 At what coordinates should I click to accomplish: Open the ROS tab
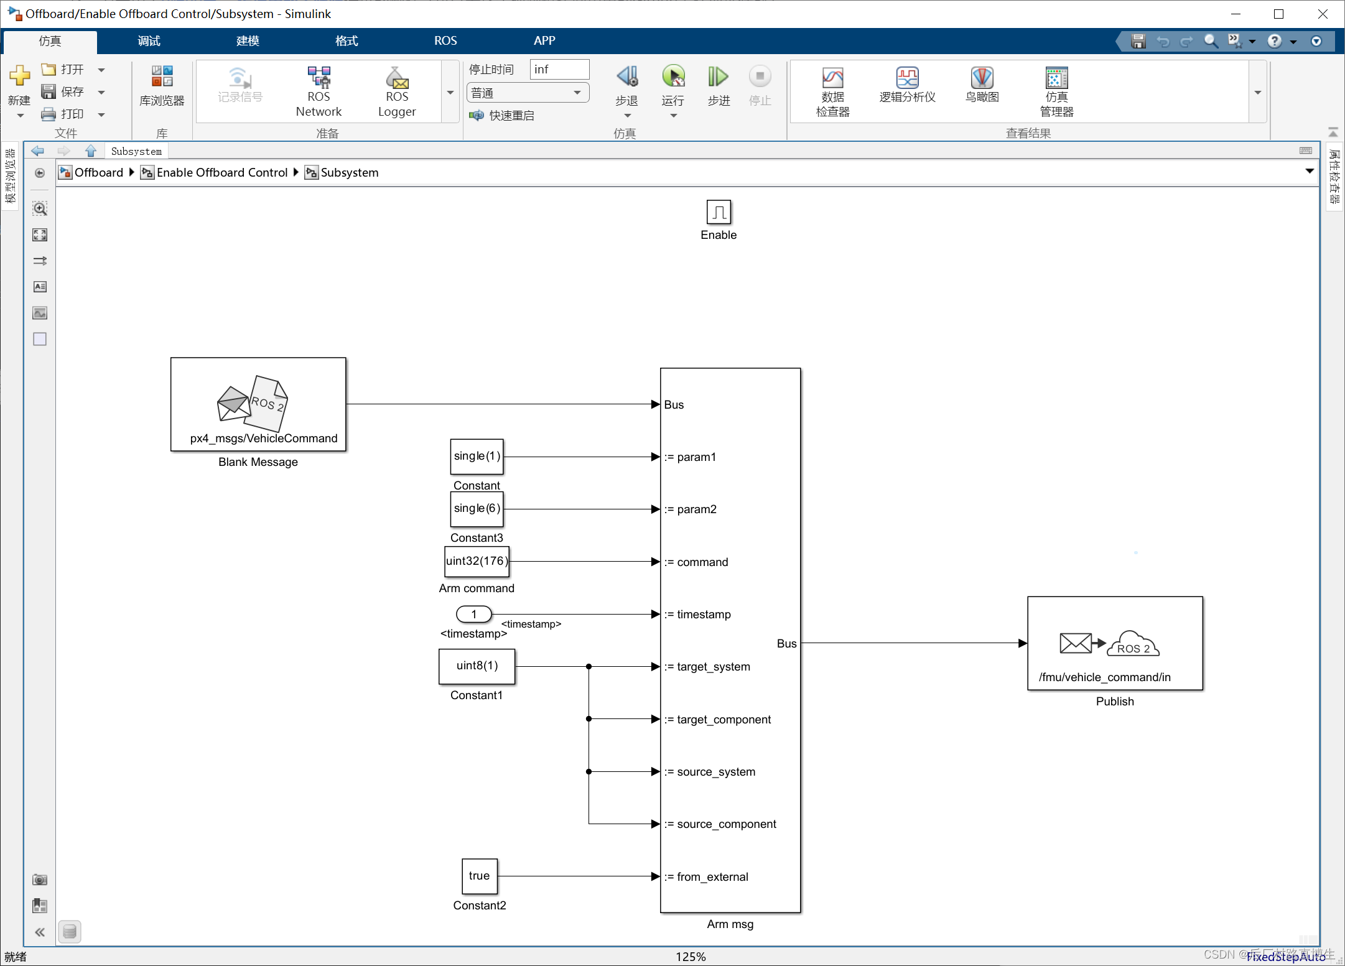[x=445, y=41]
